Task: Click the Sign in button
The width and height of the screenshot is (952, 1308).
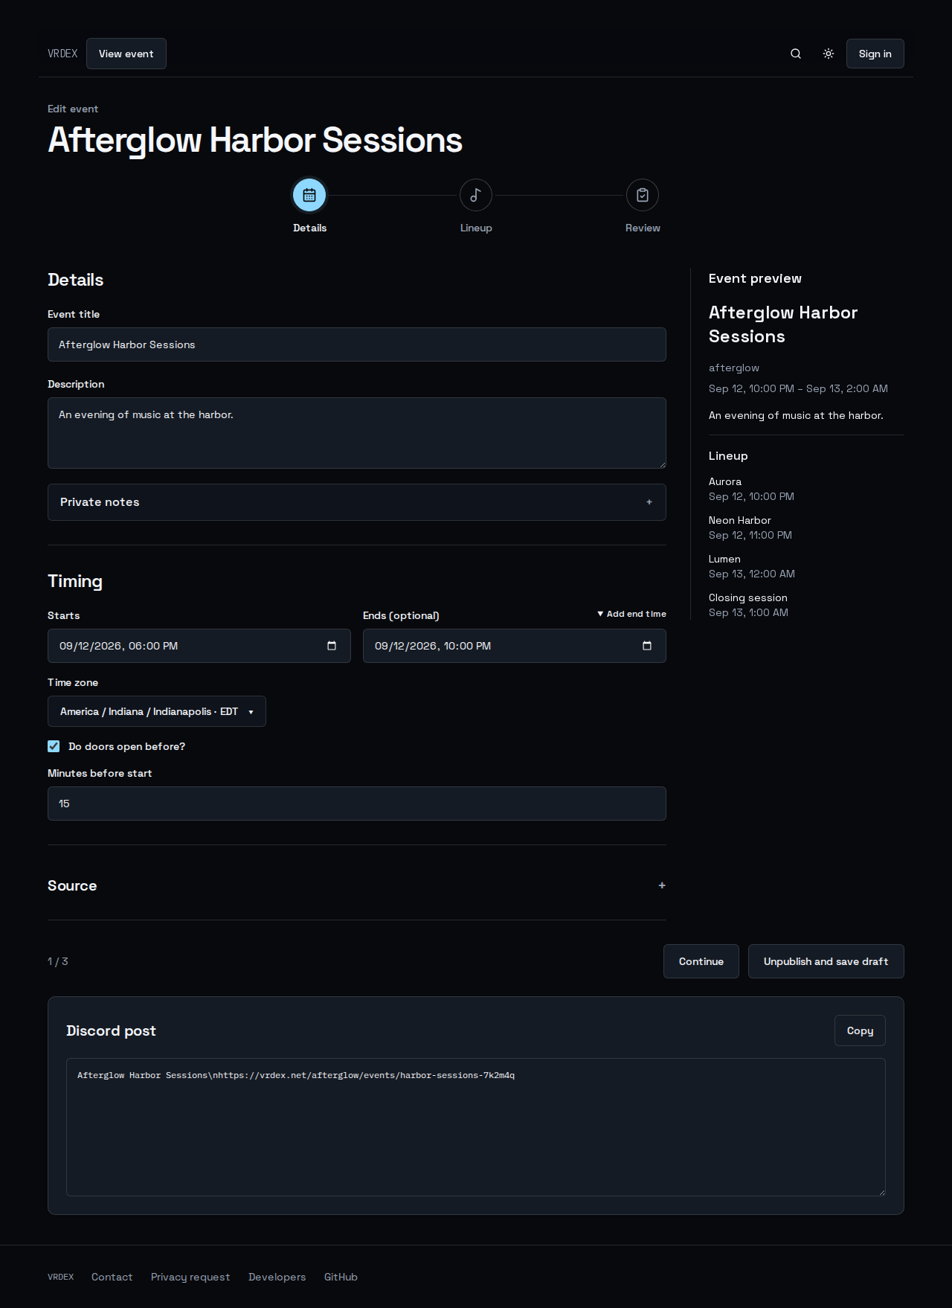Action: (875, 54)
